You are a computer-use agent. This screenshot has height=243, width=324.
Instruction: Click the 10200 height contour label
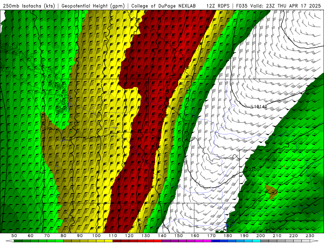(x=253, y=169)
